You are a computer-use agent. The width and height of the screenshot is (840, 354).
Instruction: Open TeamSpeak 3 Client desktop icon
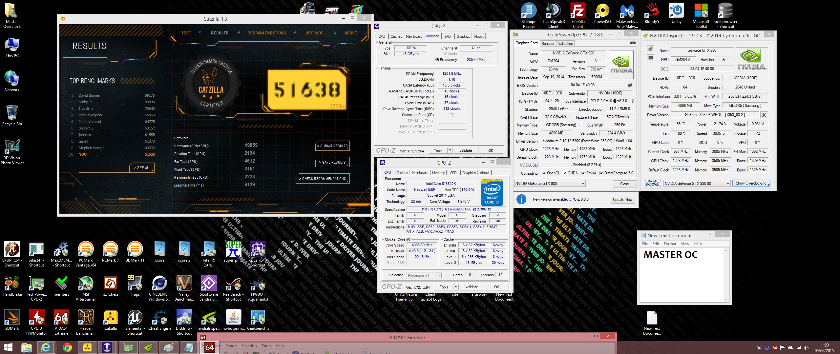pos(554,15)
